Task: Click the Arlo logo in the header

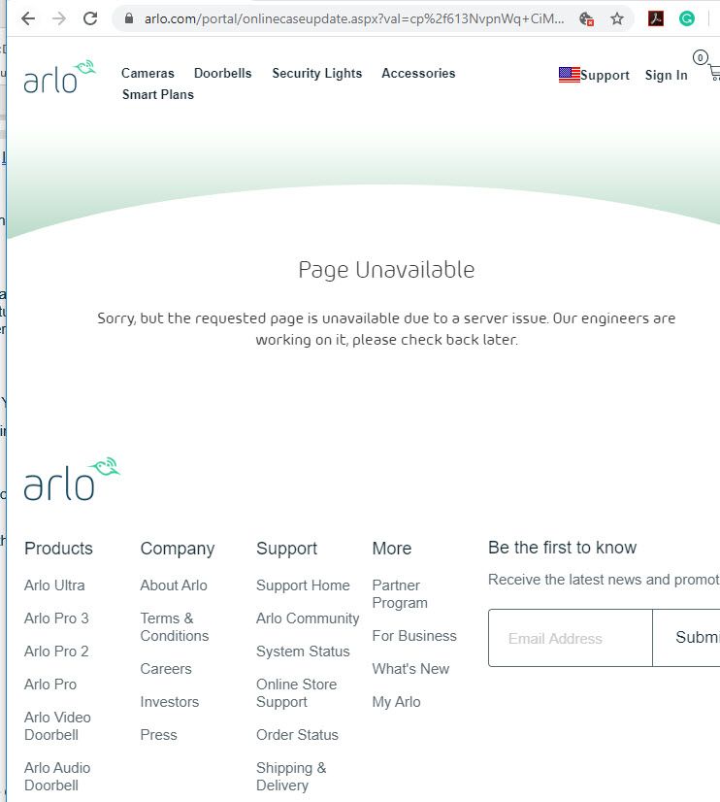Action: (60, 77)
